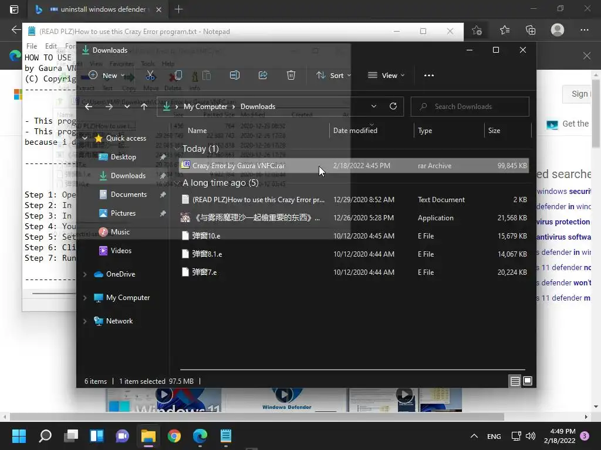Click the ENG language indicator in tray

(x=494, y=436)
